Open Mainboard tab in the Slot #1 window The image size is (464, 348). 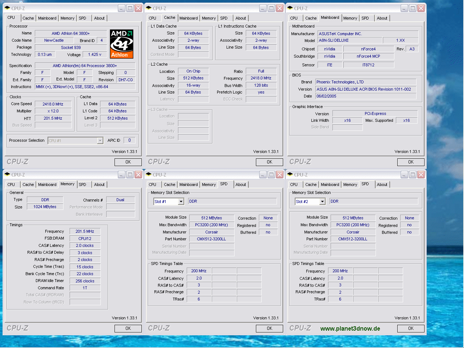188,185
